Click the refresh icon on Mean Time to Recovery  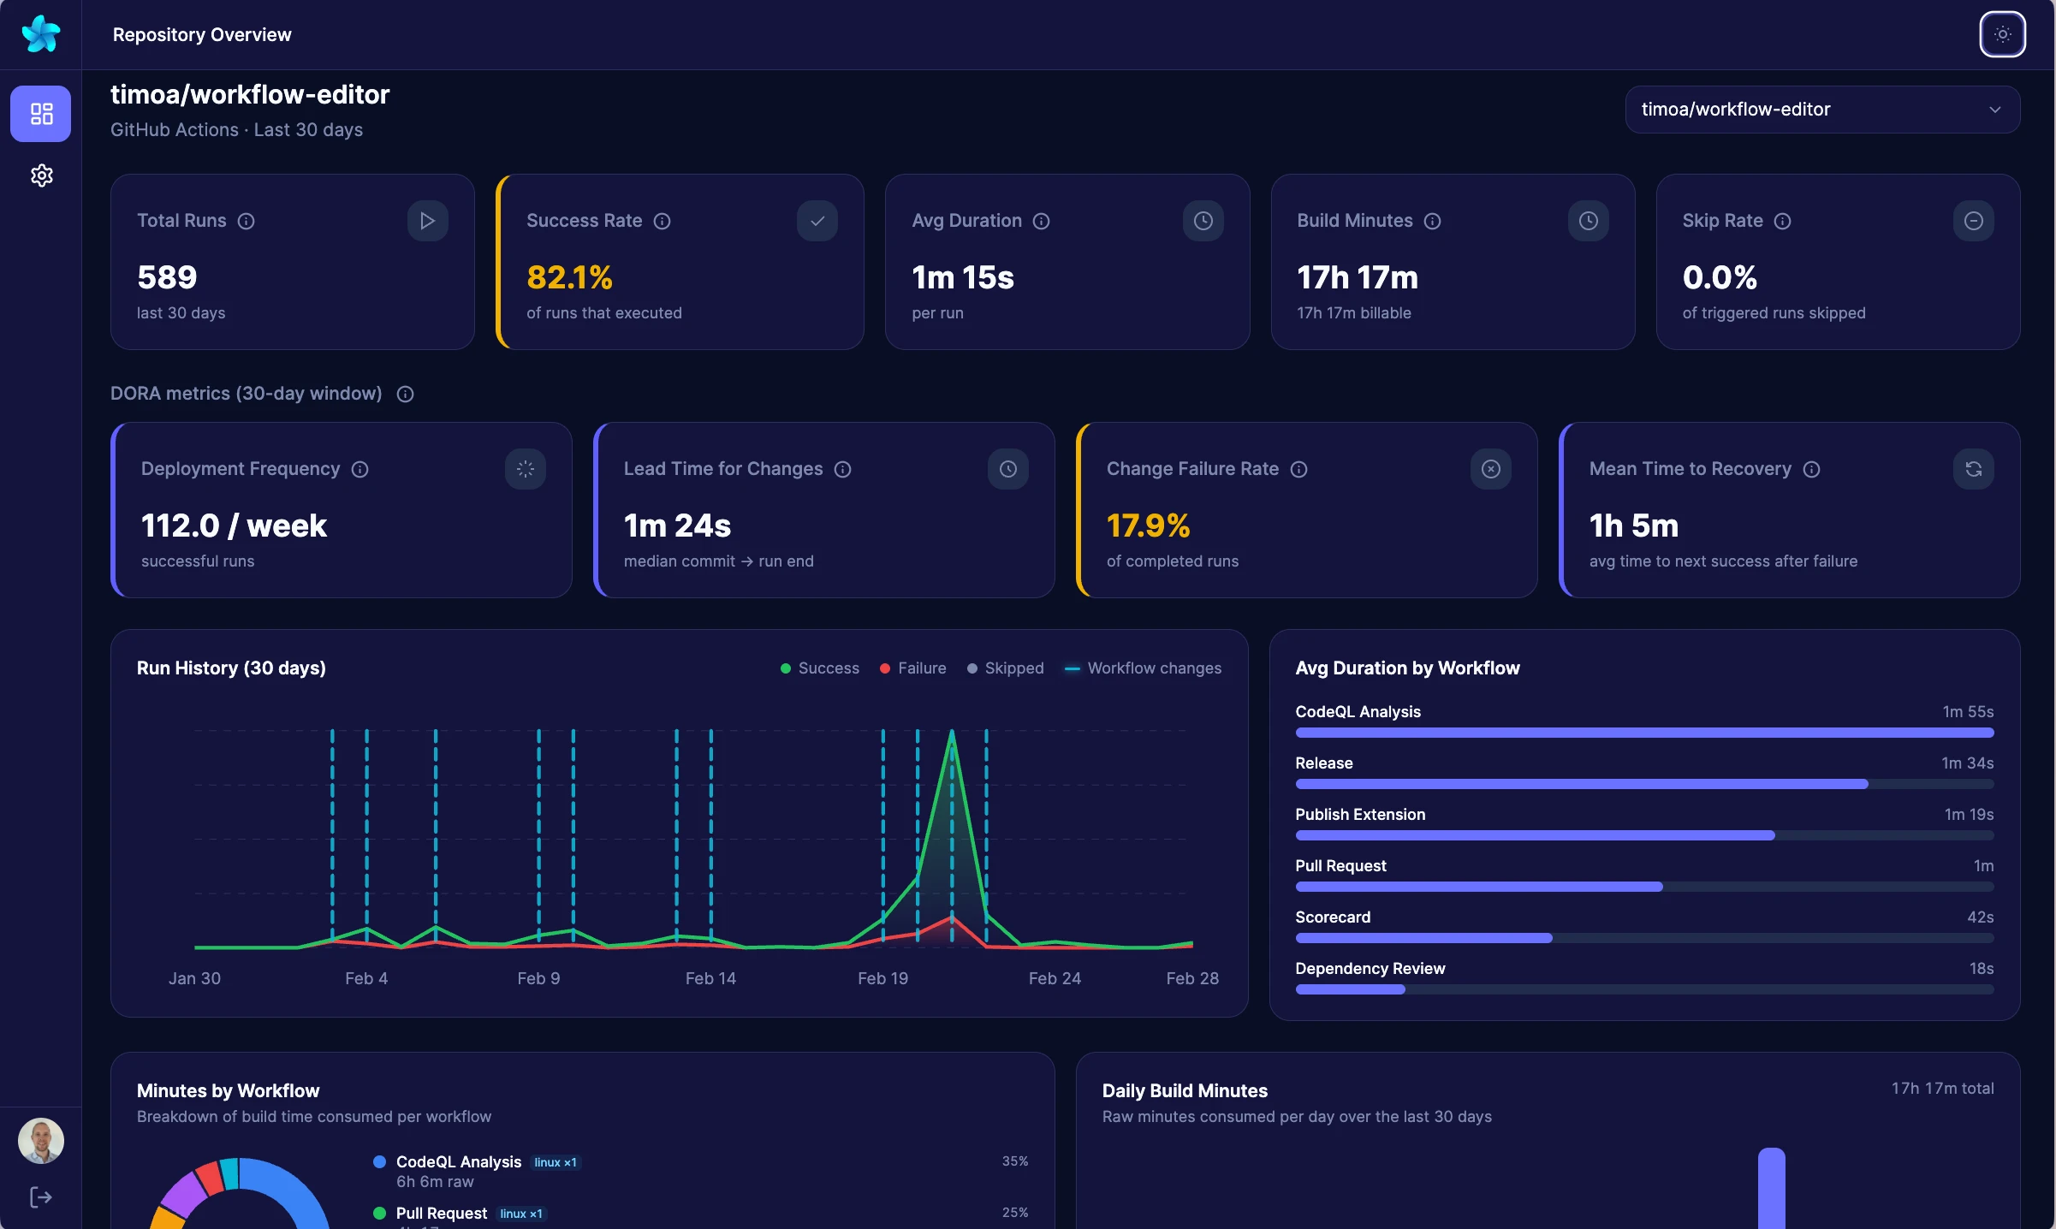click(1973, 468)
